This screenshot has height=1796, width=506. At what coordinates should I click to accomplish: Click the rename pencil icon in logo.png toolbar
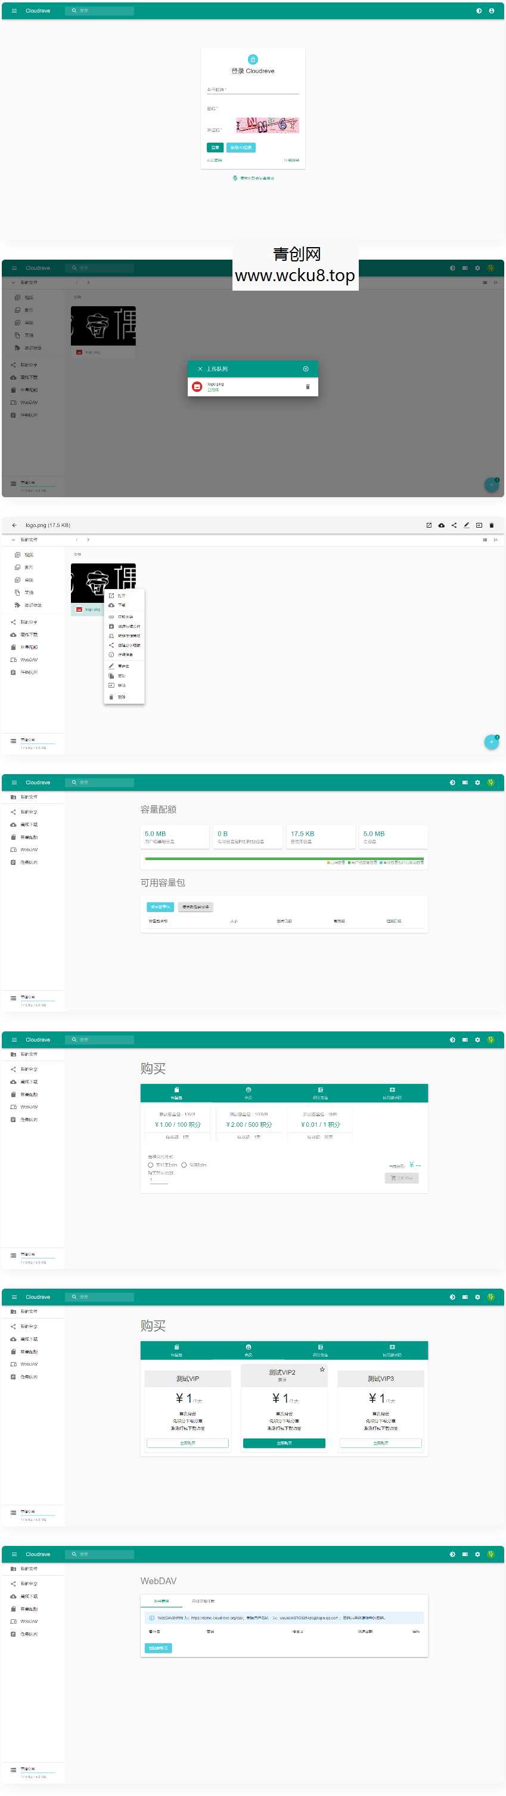coord(466,525)
